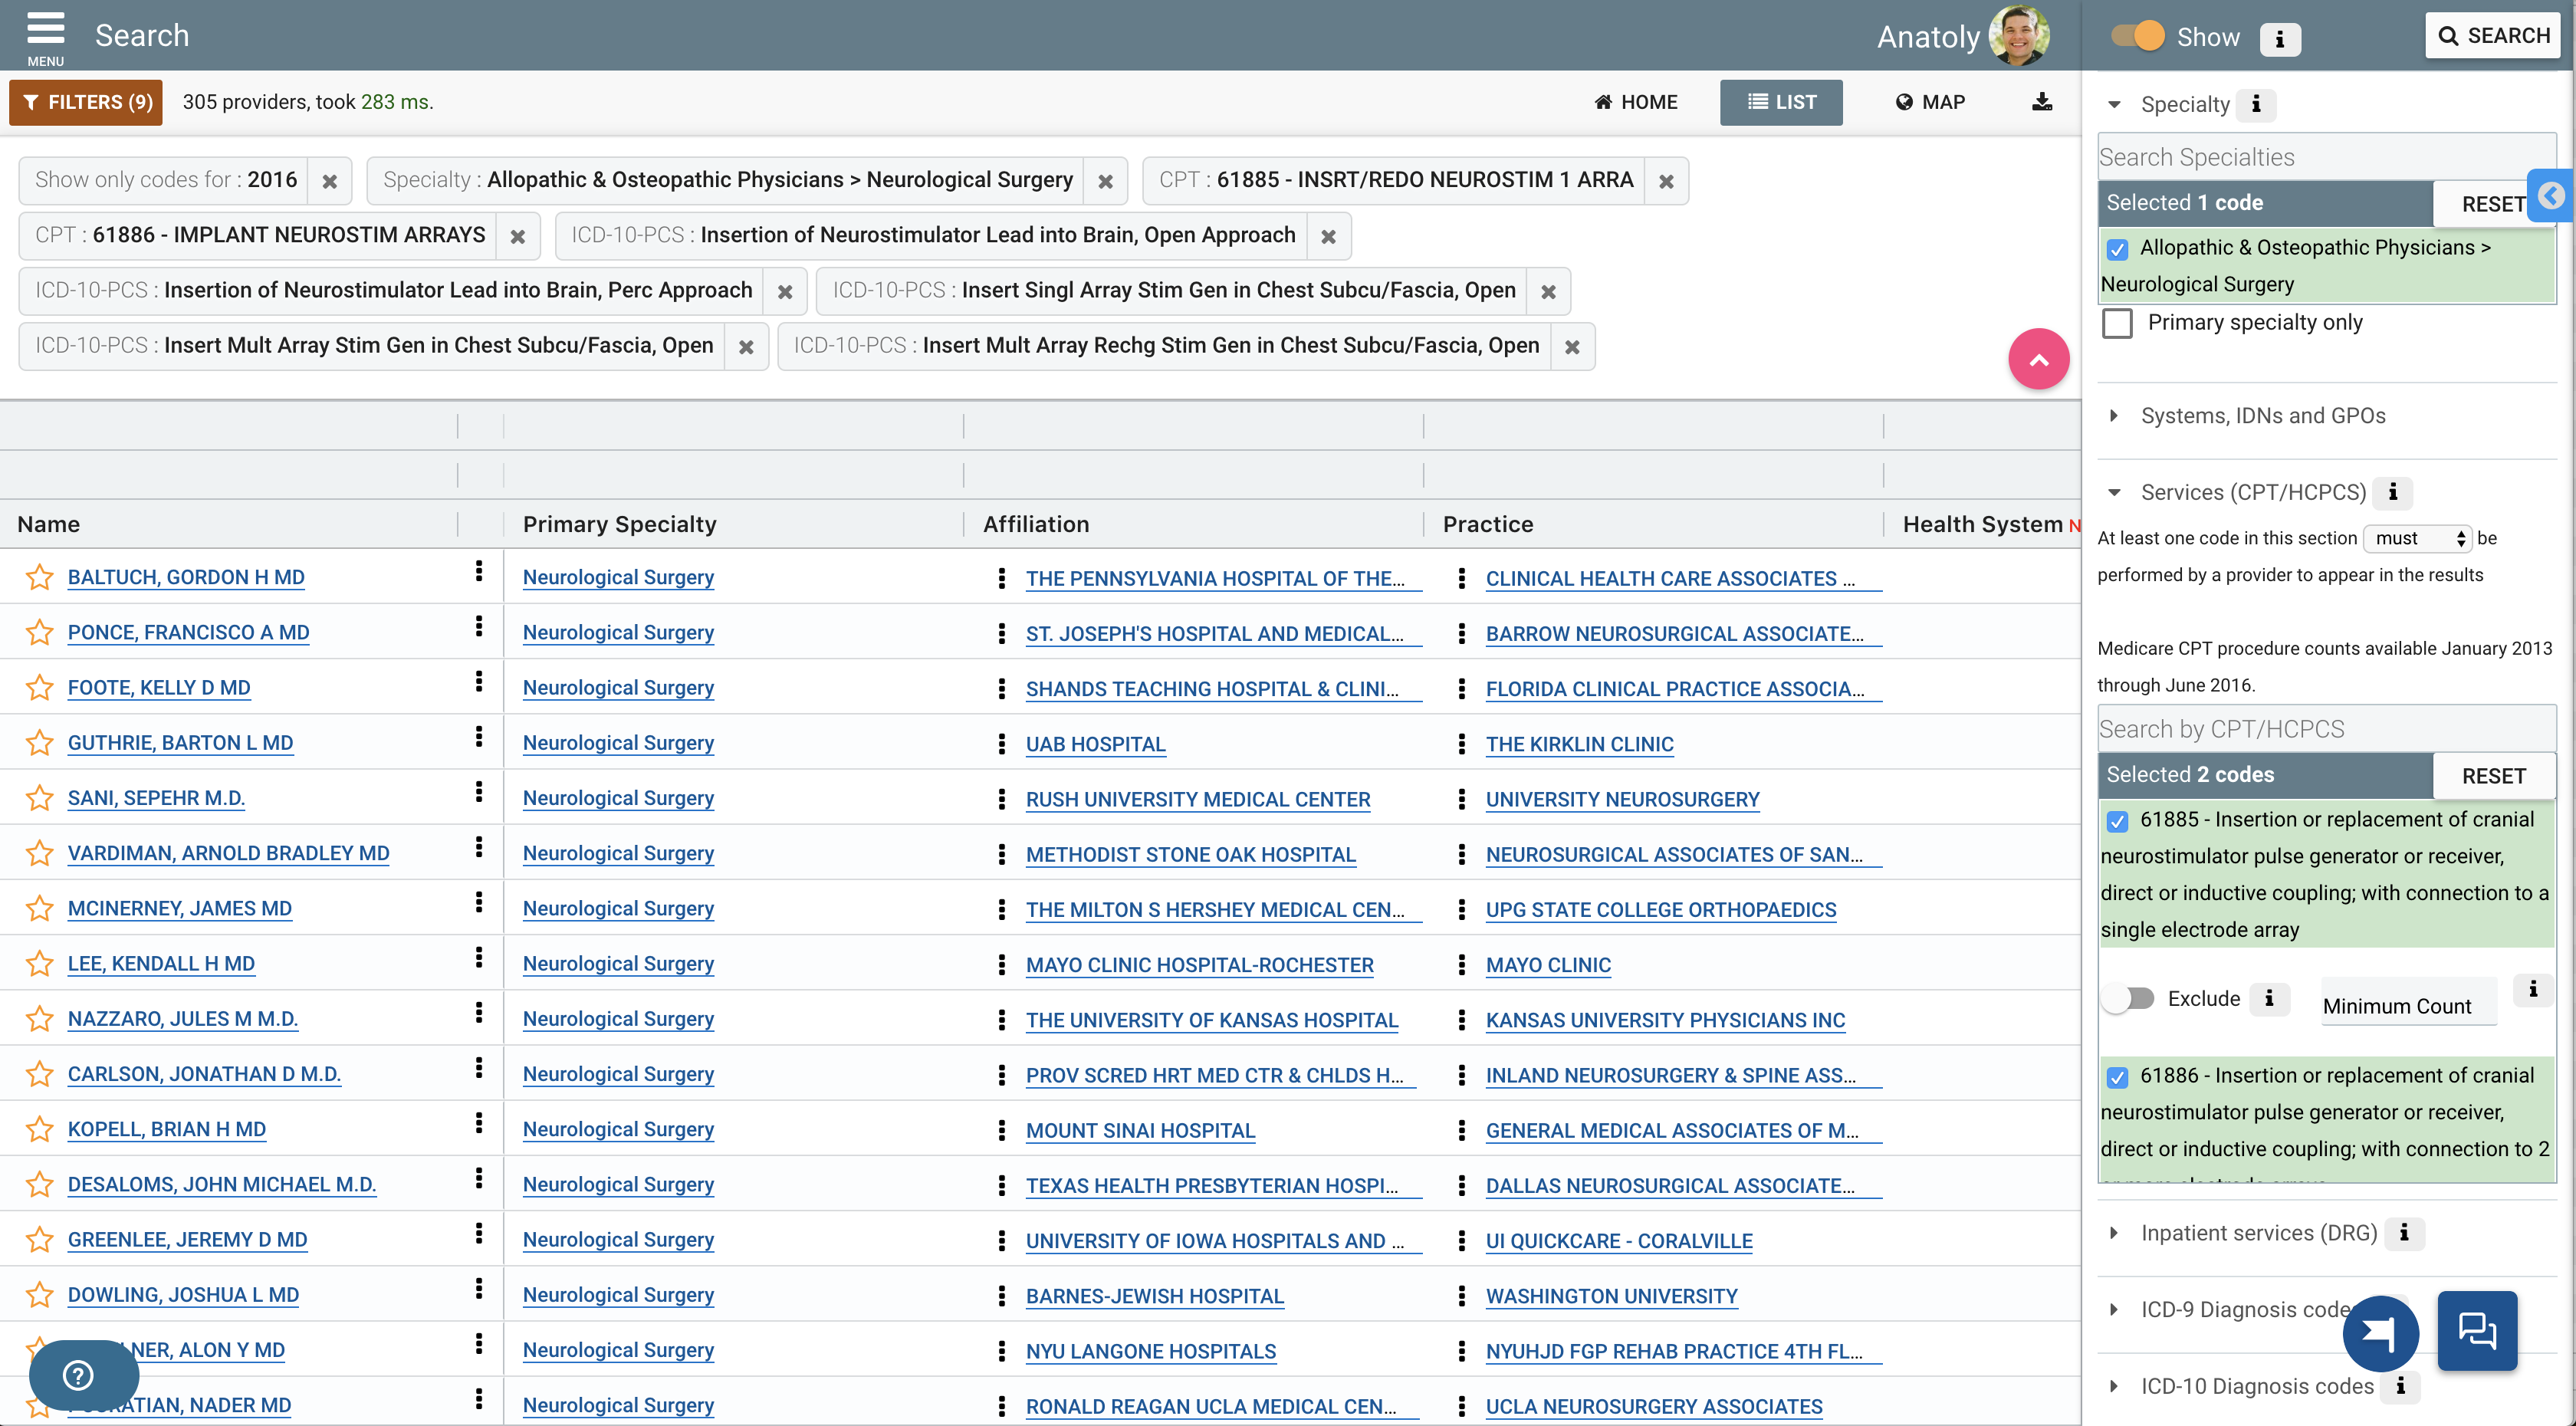The image size is (2576, 1426).
Task: Favorite BALTUCH, GORDON H MD with star
Action: 39,577
